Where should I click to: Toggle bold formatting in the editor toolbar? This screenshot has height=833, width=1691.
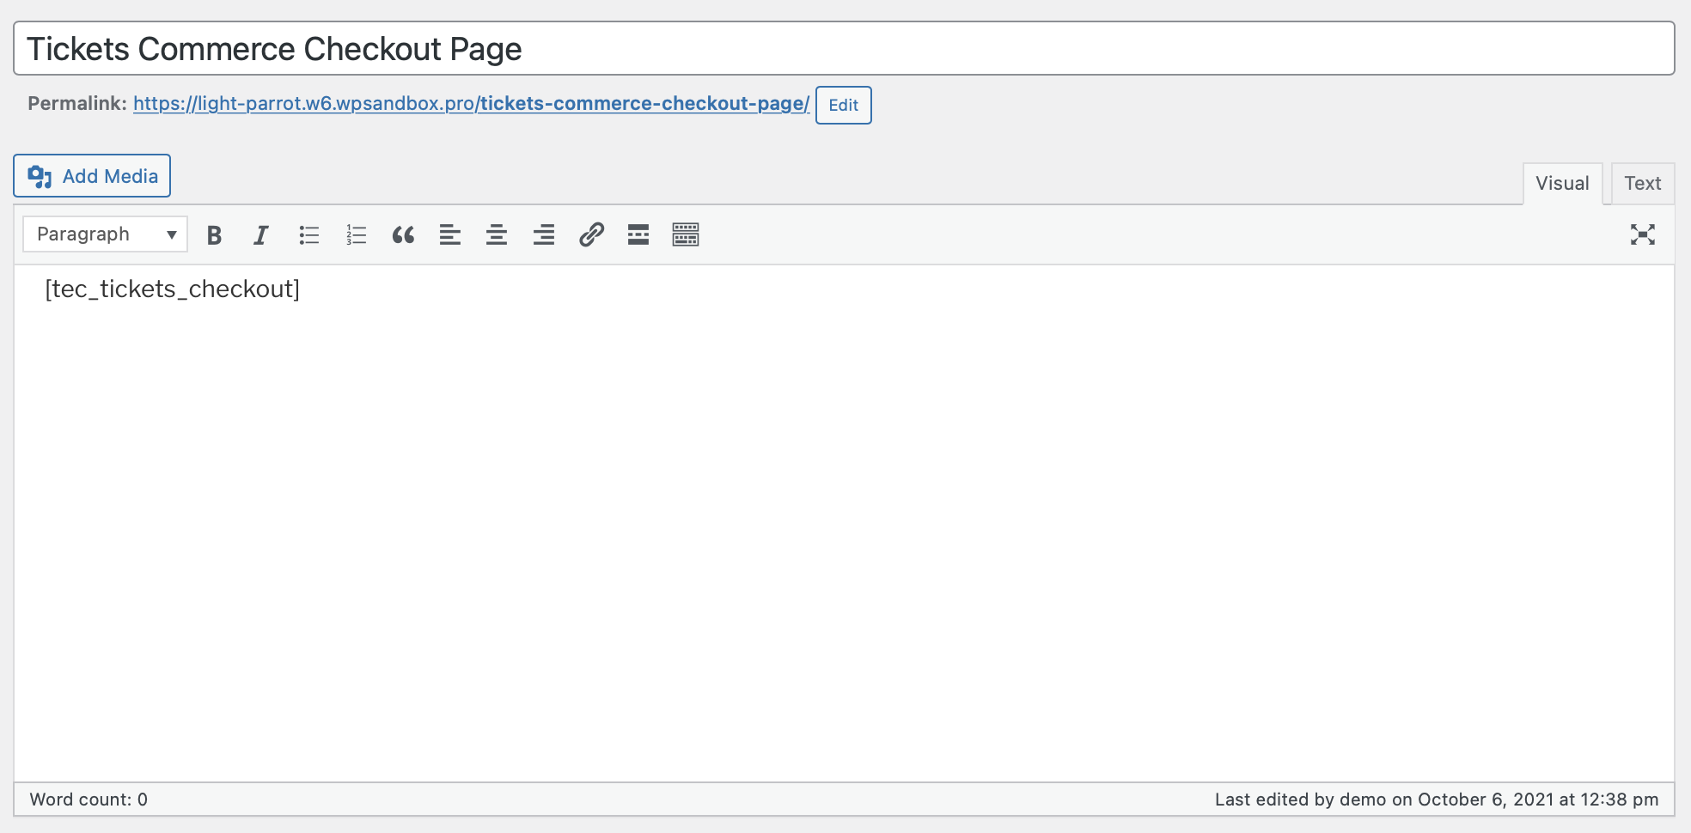pyautogui.click(x=215, y=234)
